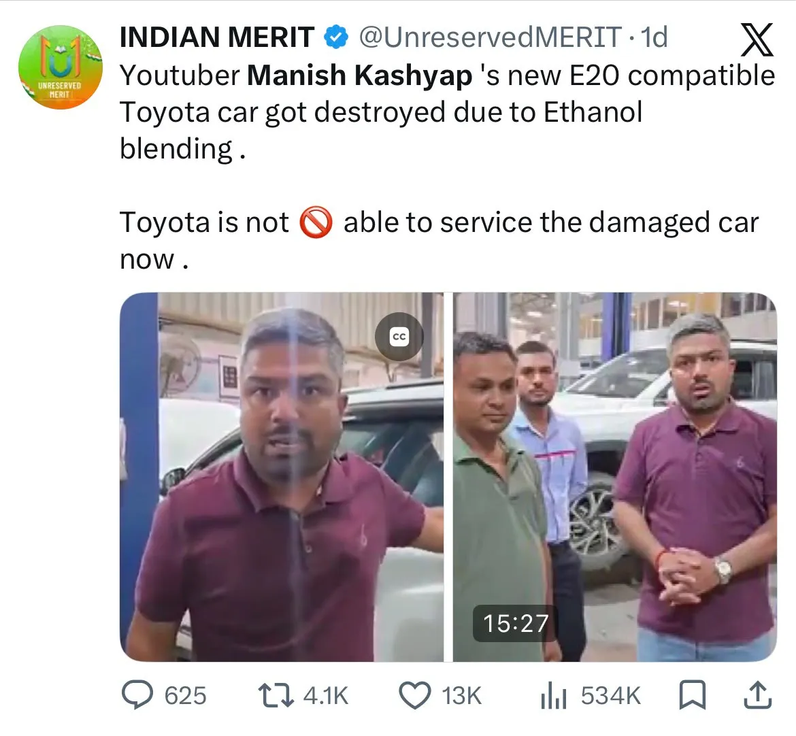Click the 4.1K reposts count
Image resolution: width=796 pixels, height=736 pixels.
[x=325, y=695]
